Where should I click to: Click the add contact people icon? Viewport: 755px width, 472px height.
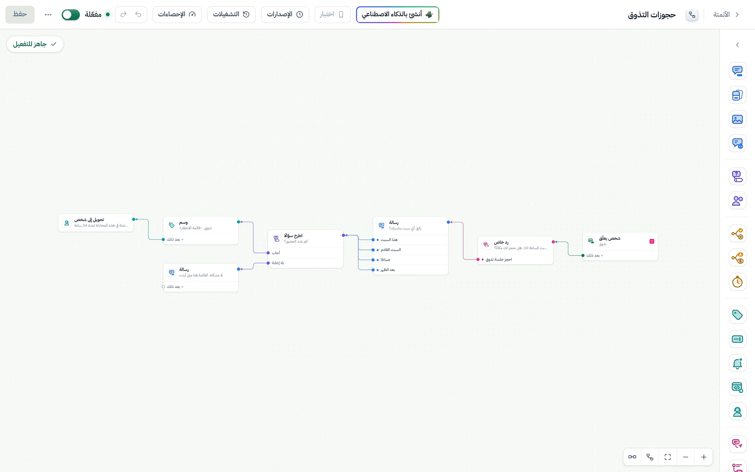pos(737,200)
